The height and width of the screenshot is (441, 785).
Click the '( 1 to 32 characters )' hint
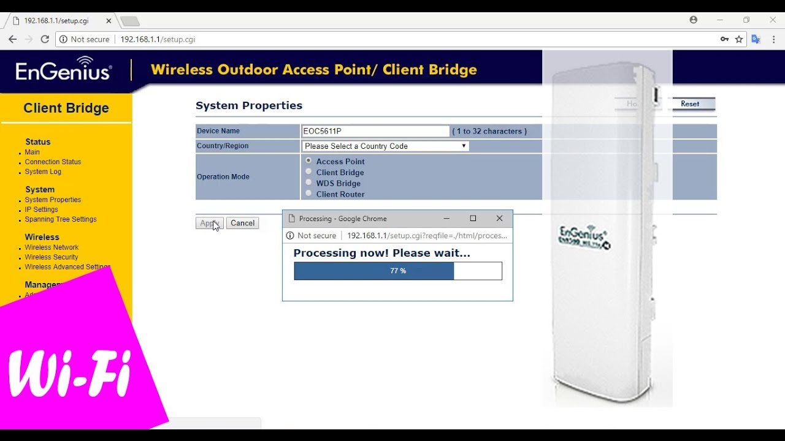click(x=489, y=131)
